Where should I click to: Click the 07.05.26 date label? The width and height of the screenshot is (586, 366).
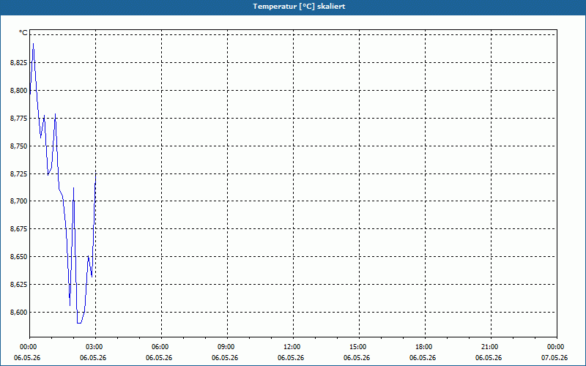click(x=555, y=357)
